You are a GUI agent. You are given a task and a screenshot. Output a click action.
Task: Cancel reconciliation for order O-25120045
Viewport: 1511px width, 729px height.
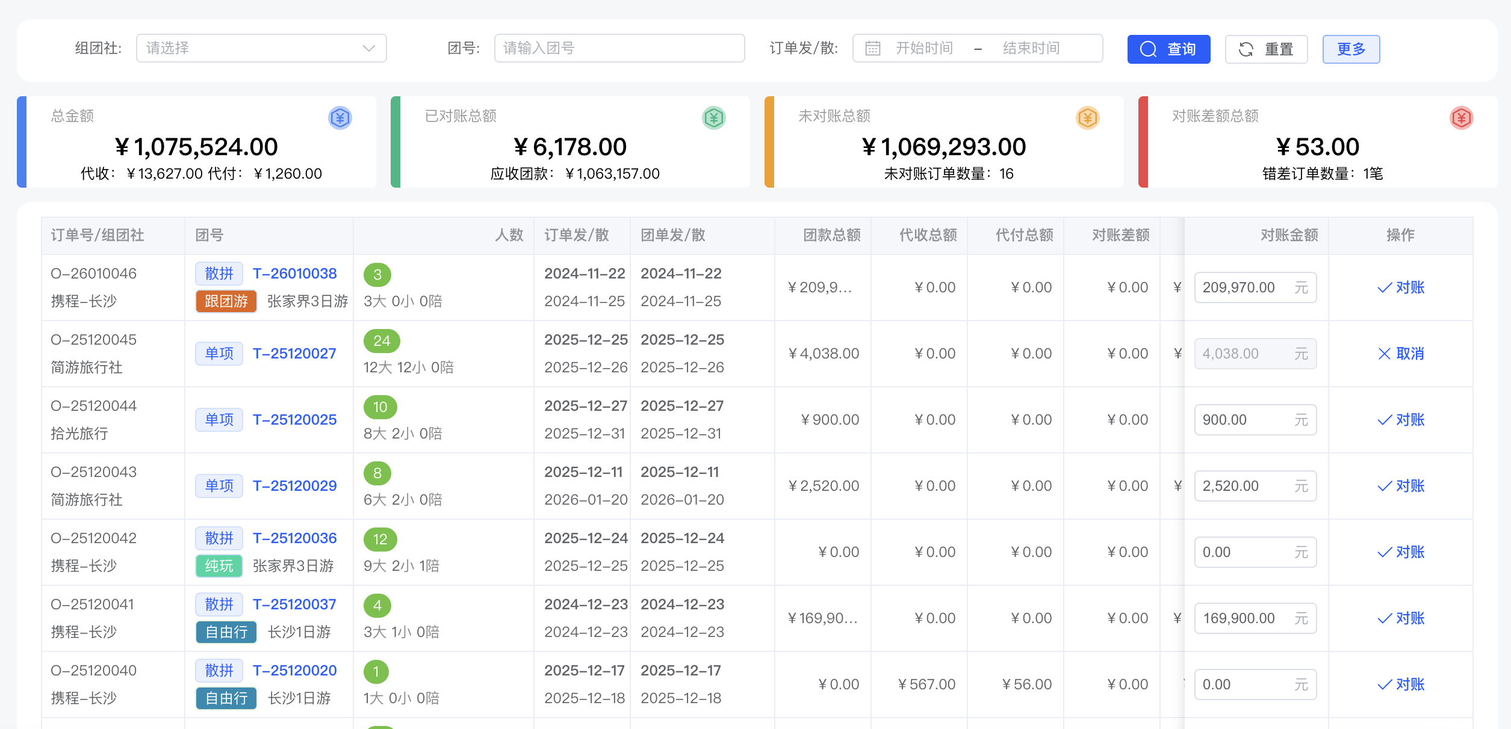(x=1401, y=354)
